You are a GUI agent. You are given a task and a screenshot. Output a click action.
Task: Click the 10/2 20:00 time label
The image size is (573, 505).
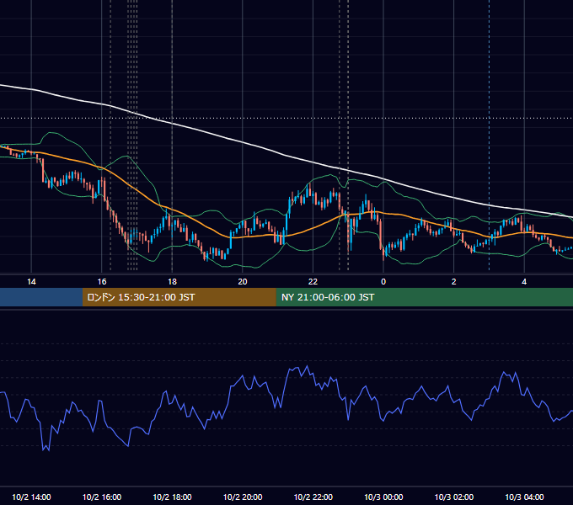click(243, 497)
